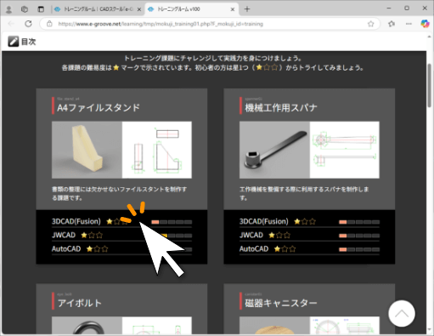
Task: Select AutoCAD for 機械工作用スパナ
Action: point(254,249)
